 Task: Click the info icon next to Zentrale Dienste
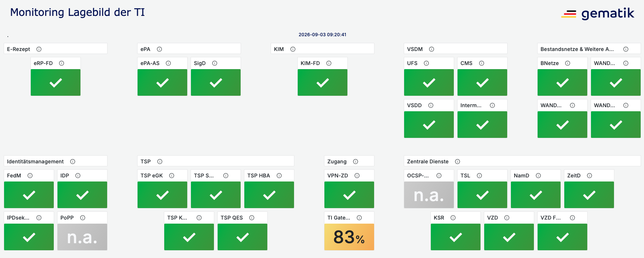pyautogui.click(x=458, y=162)
